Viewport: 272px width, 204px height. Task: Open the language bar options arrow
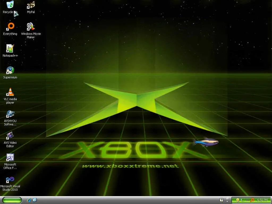tap(227, 201)
